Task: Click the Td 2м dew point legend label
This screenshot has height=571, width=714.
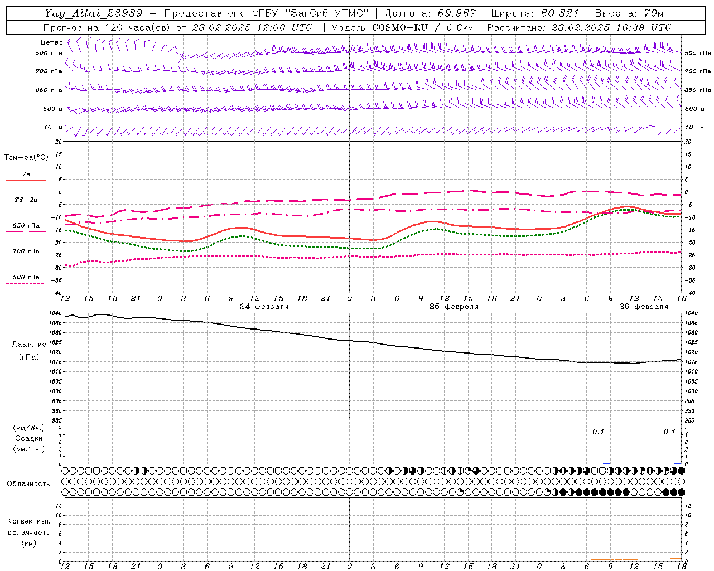Action: tap(26, 200)
